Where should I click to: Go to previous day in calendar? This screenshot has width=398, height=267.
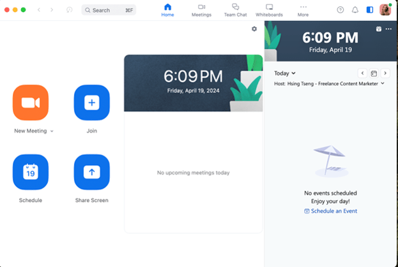tap(362, 73)
